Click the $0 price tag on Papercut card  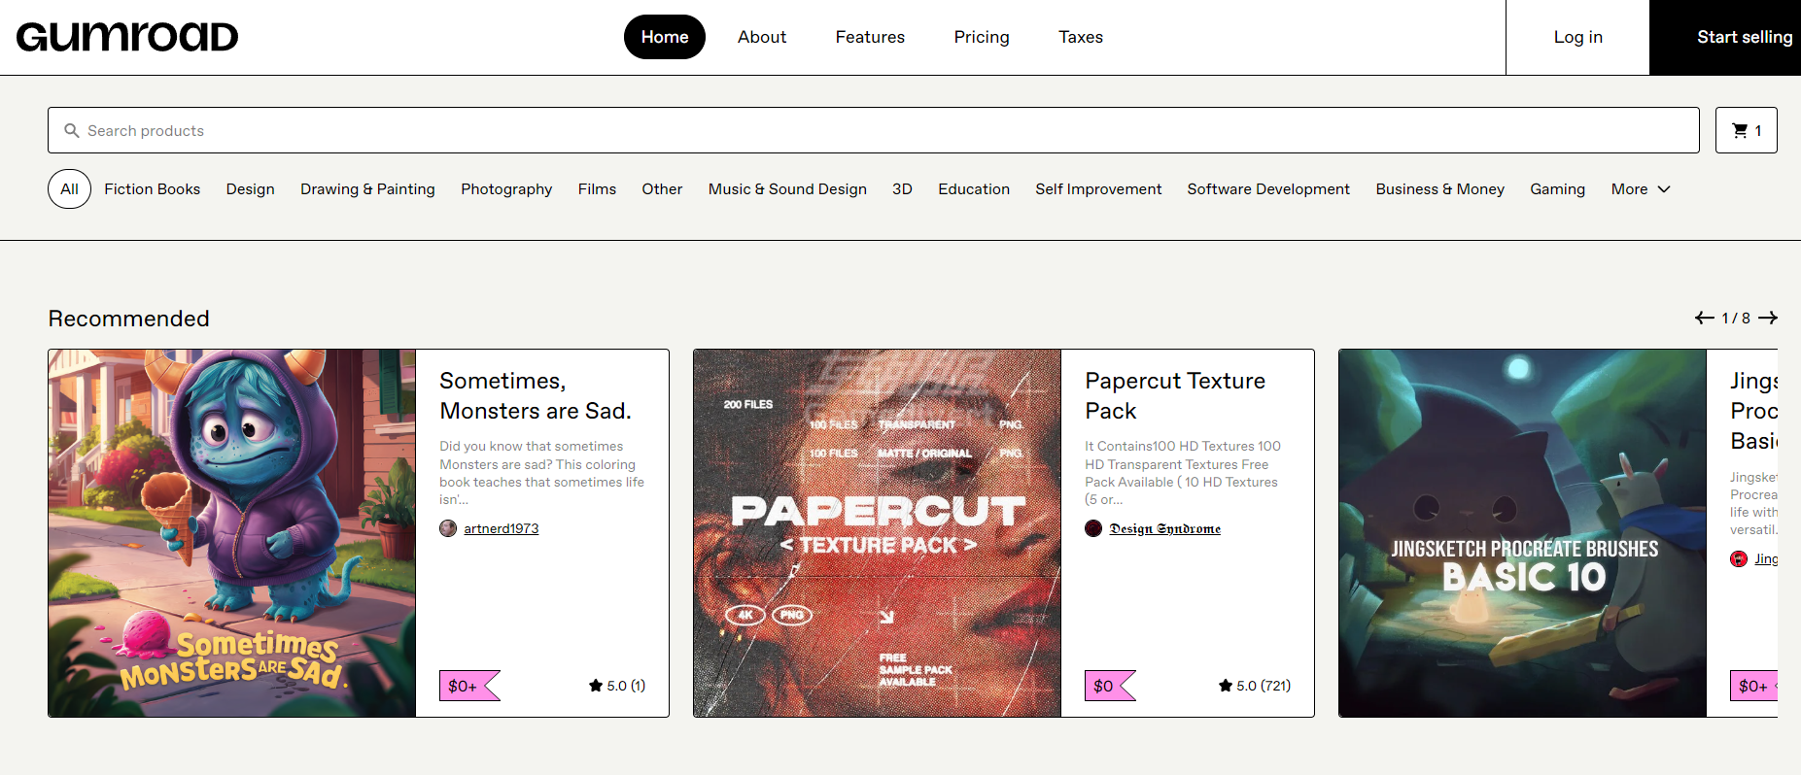coord(1109,686)
